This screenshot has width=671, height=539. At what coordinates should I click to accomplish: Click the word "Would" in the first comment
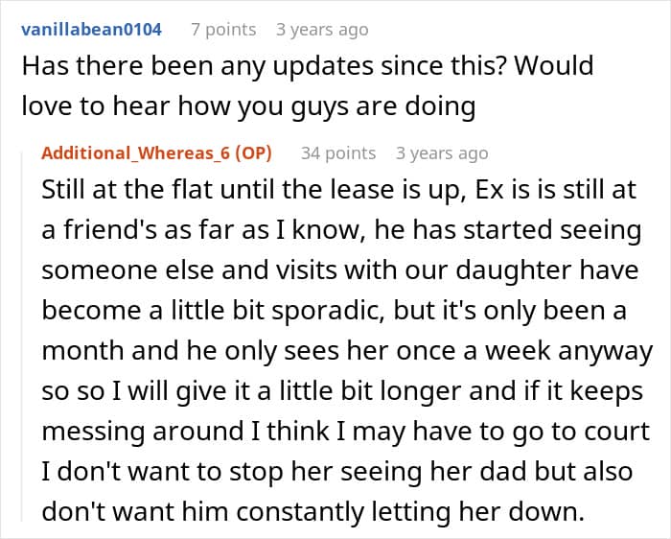pyautogui.click(x=554, y=66)
